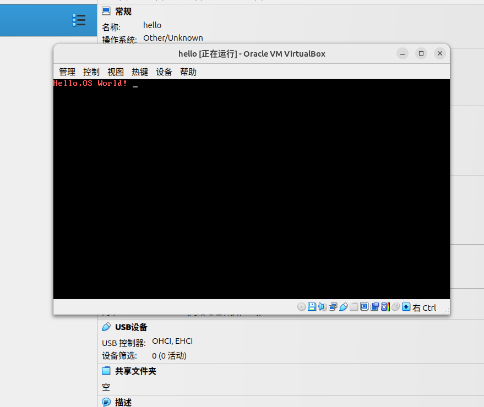Image resolution: width=484 pixels, height=407 pixels.
Task: Click the USB status icon
Action: point(343,307)
